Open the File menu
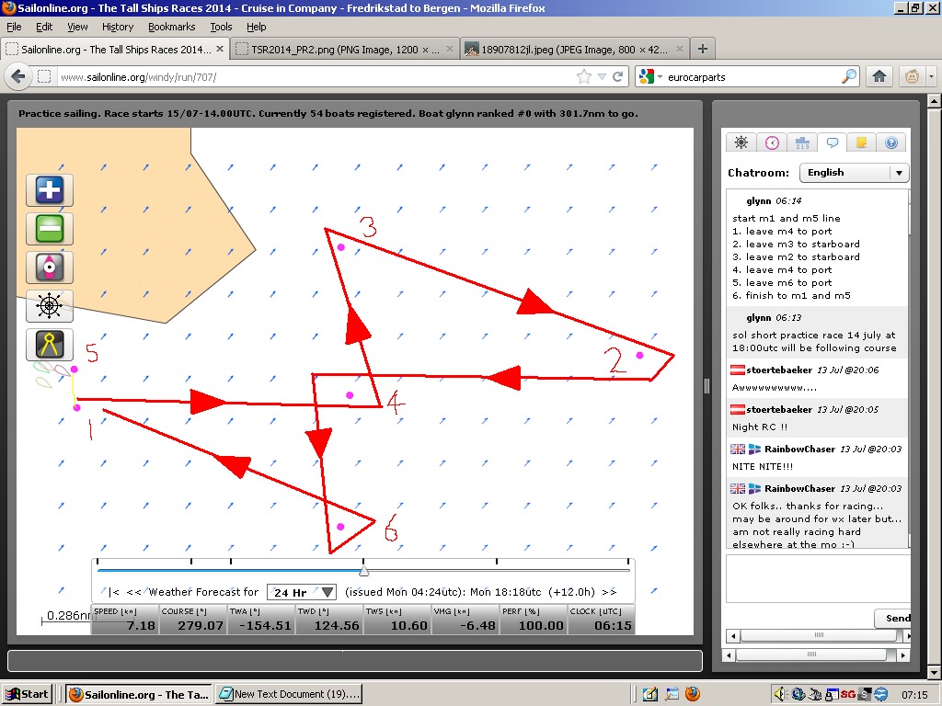 tap(14, 27)
